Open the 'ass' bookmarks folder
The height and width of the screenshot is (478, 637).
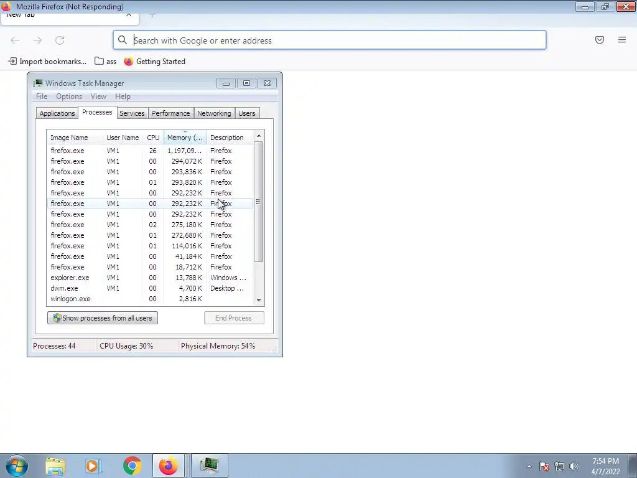105,62
